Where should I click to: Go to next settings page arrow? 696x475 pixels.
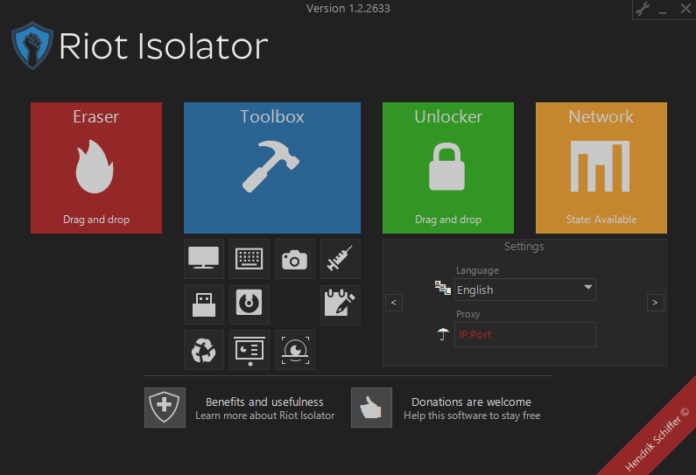tap(655, 303)
